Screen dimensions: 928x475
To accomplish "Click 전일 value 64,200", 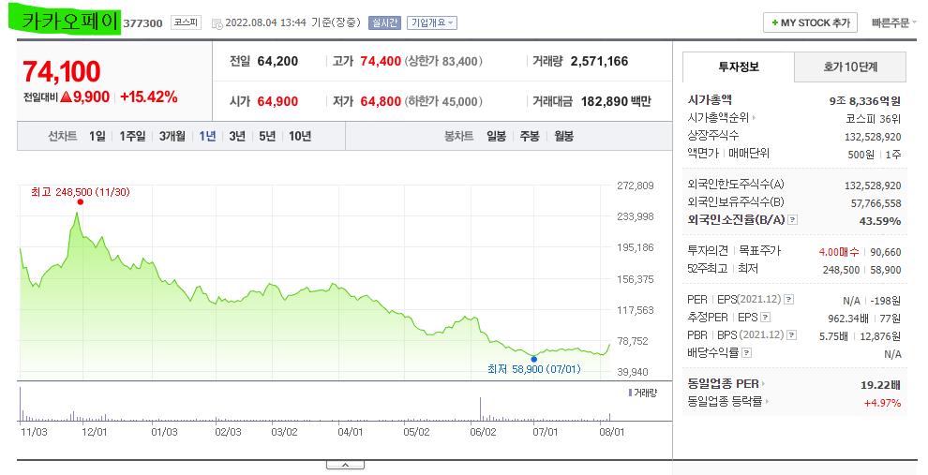I will (x=277, y=62).
